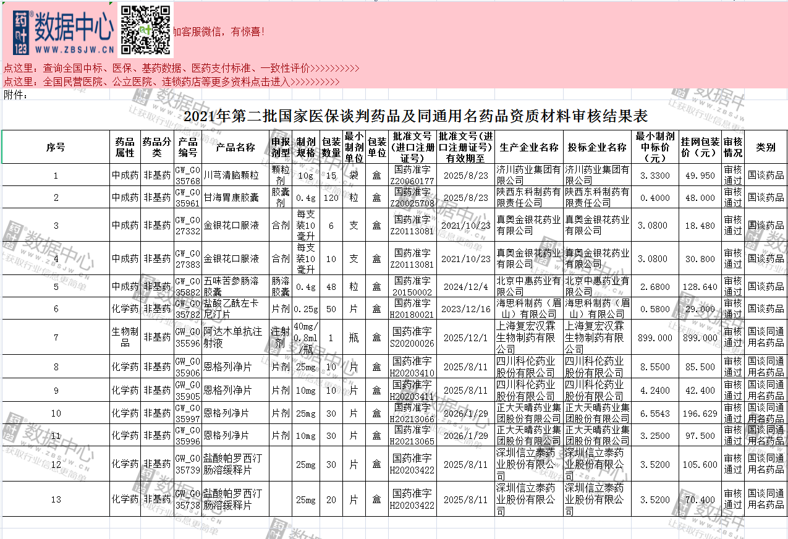Select the 申报剂型 column header
The height and width of the screenshot is (539, 788).
pyautogui.click(x=281, y=147)
